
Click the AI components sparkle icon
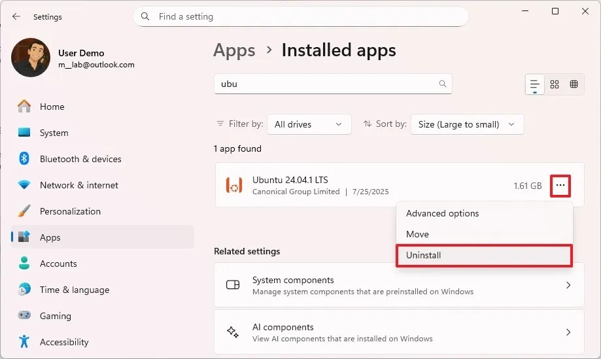[233, 332]
